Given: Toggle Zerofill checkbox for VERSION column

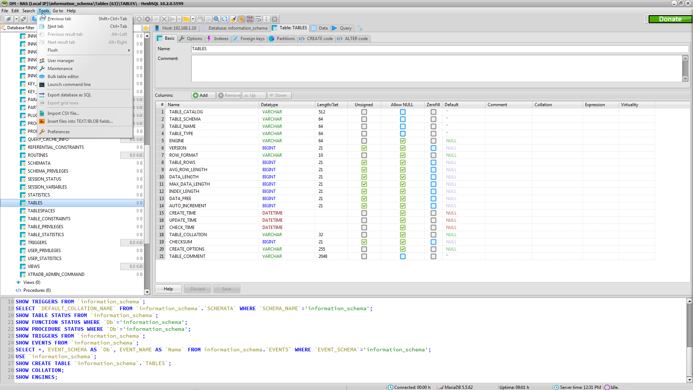Looking at the screenshot, I should point(433,148).
